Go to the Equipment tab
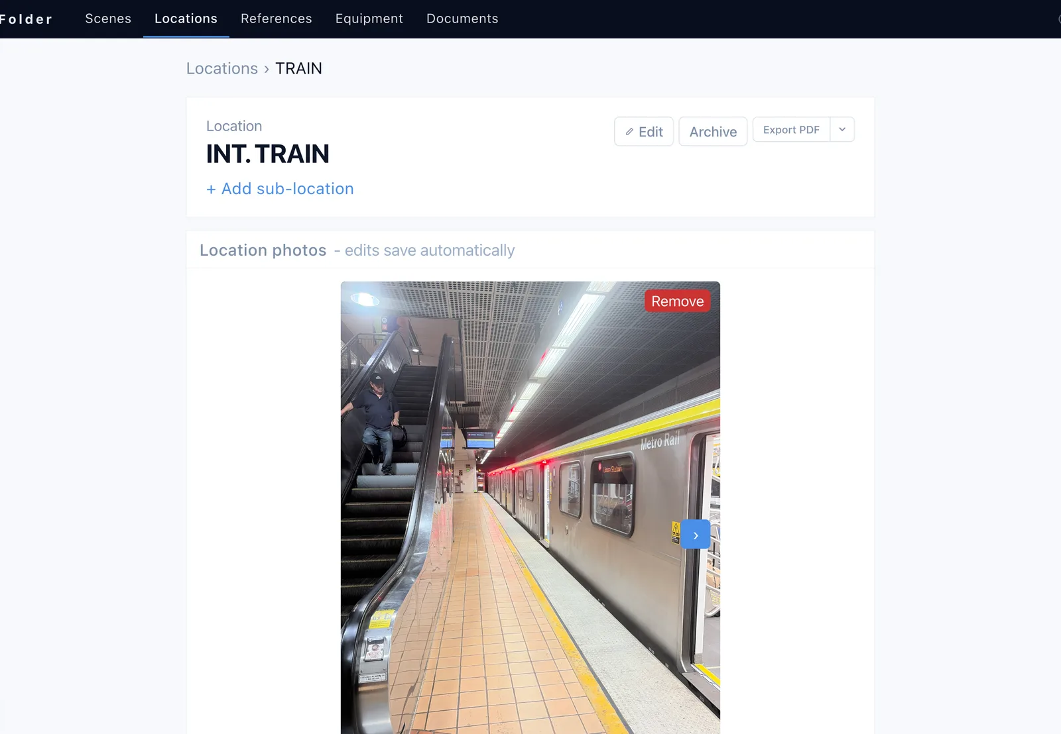The image size is (1061, 734). 369,19
